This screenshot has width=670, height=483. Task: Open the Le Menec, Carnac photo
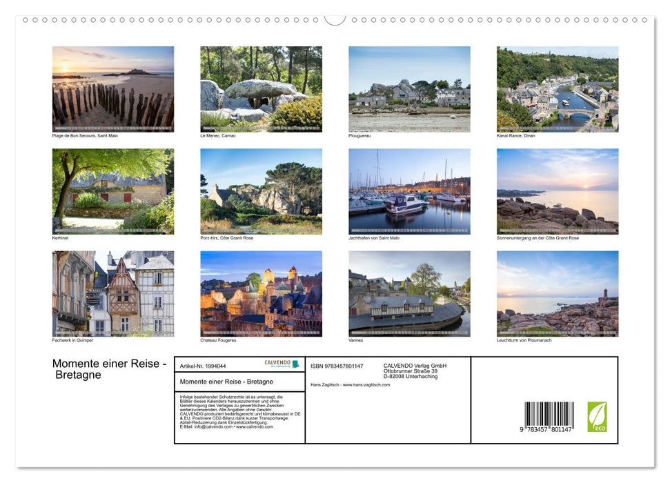pyautogui.click(x=261, y=88)
